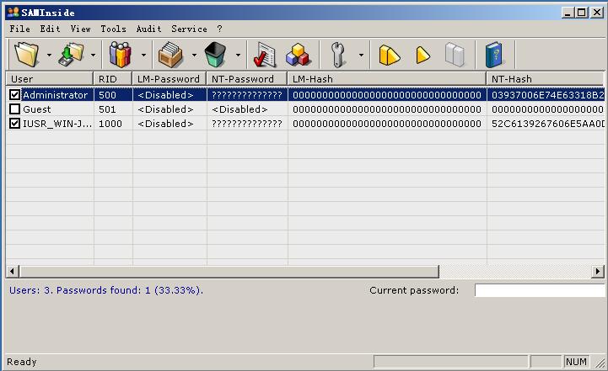The width and height of the screenshot is (608, 371).
Task: Click the colored cubes toolbar icon
Action: [298, 55]
